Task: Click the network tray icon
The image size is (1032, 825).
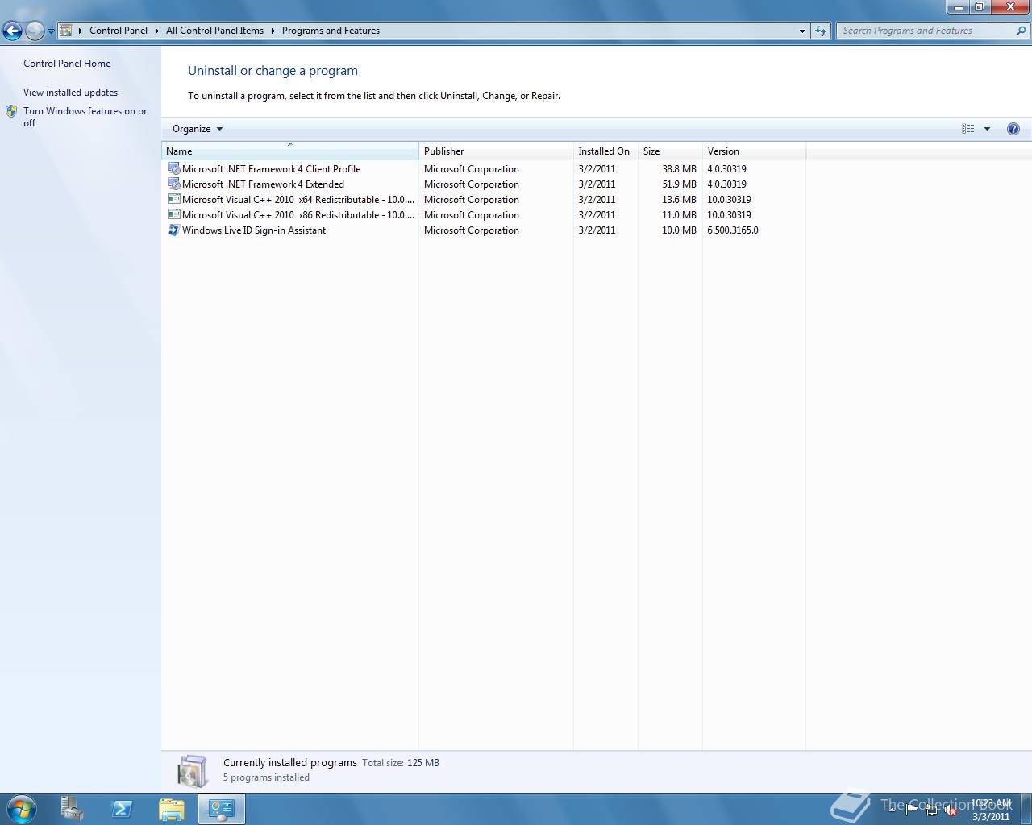Action: (x=931, y=810)
